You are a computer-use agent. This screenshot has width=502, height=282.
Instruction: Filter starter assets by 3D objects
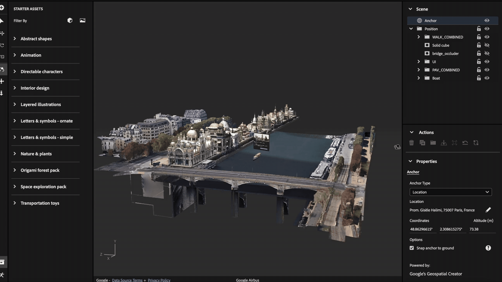click(70, 20)
